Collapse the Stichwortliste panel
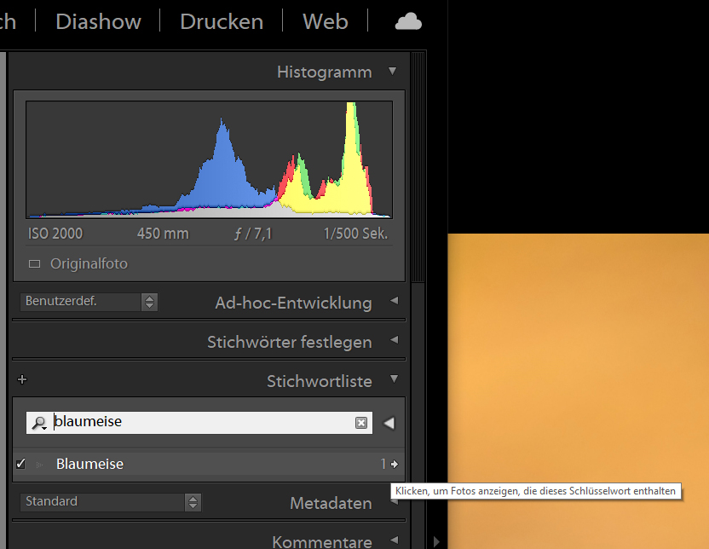The width and height of the screenshot is (709, 549). point(393,379)
